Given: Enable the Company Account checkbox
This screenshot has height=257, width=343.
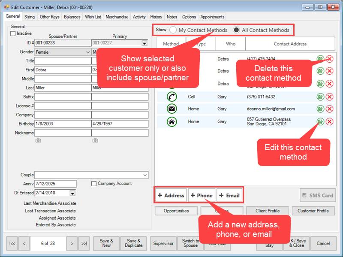Looking at the screenshot, I should pyautogui.click(x=94, y=184).
